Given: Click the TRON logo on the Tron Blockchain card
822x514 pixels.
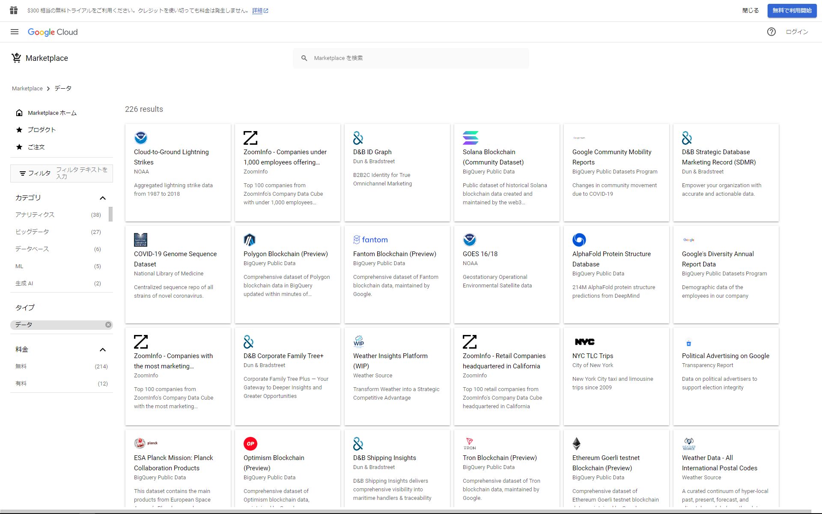Looking at the screenshot, I should 469,443.
